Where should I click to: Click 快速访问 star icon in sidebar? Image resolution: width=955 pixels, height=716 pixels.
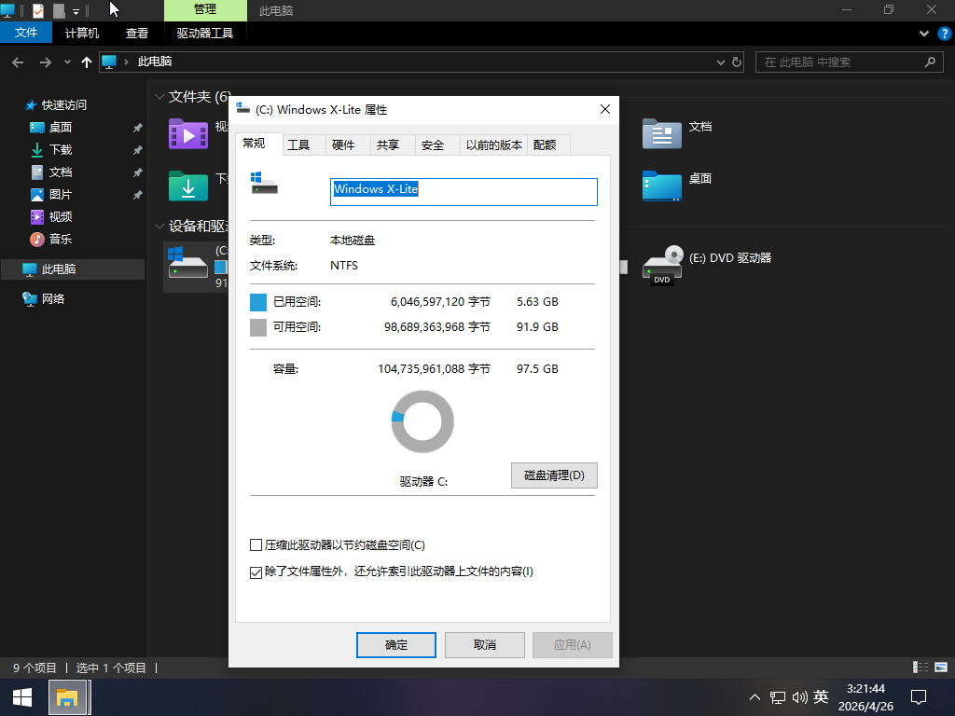(31, 105)
